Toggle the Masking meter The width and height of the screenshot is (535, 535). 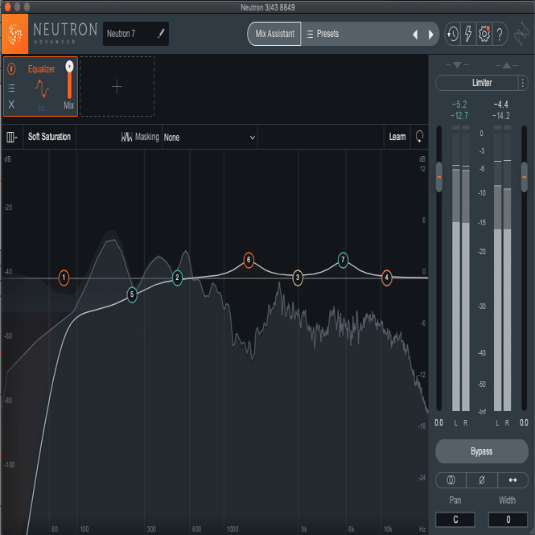(x=140, y=137)
